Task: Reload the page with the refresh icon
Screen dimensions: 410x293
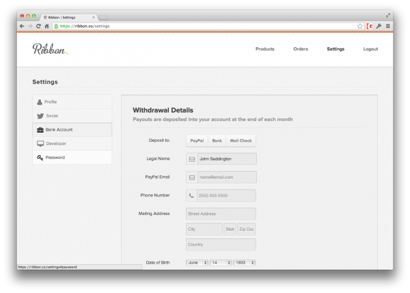Action: 38,26
